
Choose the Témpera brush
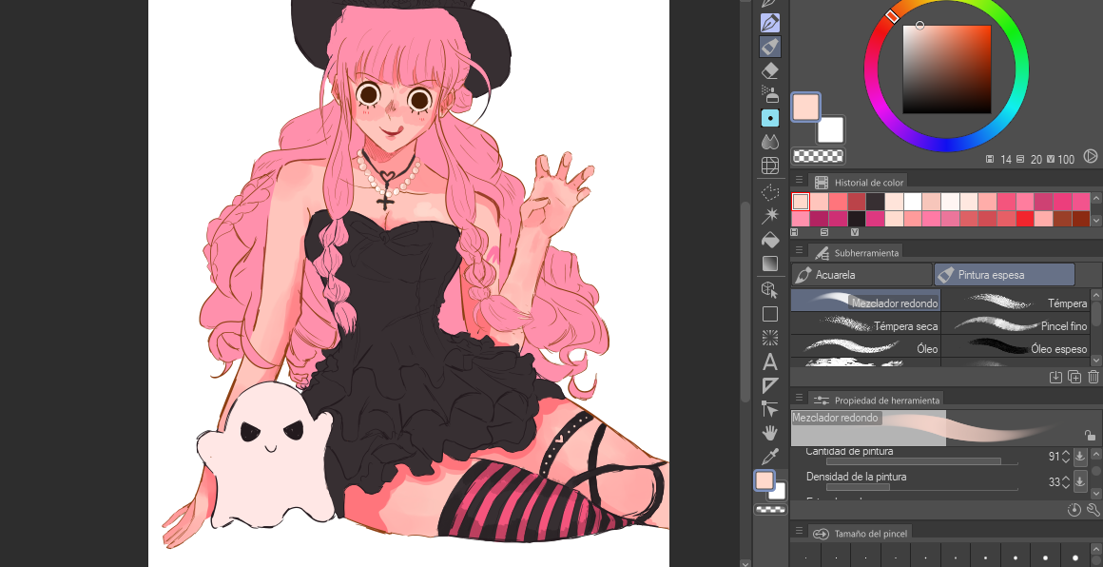click(x=1016, y=301)
